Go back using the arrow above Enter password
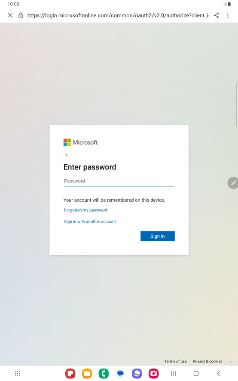This screenshot has height=381, width=238. (67, 155)
